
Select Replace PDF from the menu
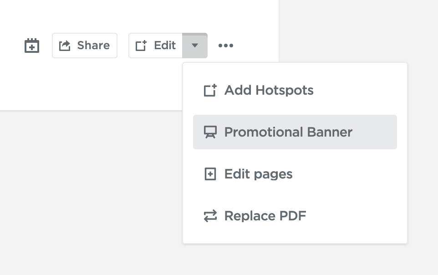265,215
